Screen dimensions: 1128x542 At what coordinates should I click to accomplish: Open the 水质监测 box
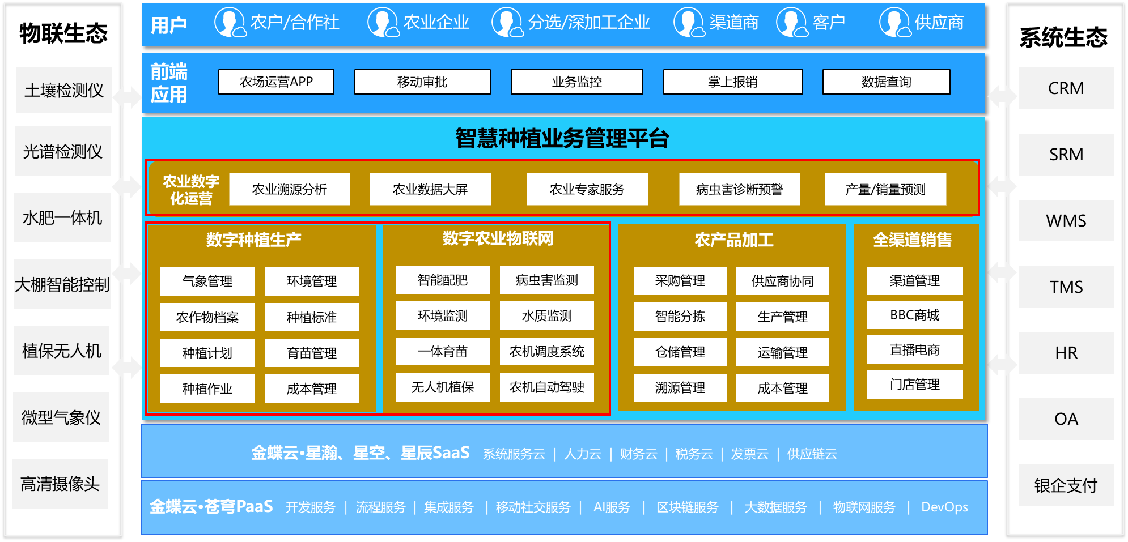[x=547, y=315]
